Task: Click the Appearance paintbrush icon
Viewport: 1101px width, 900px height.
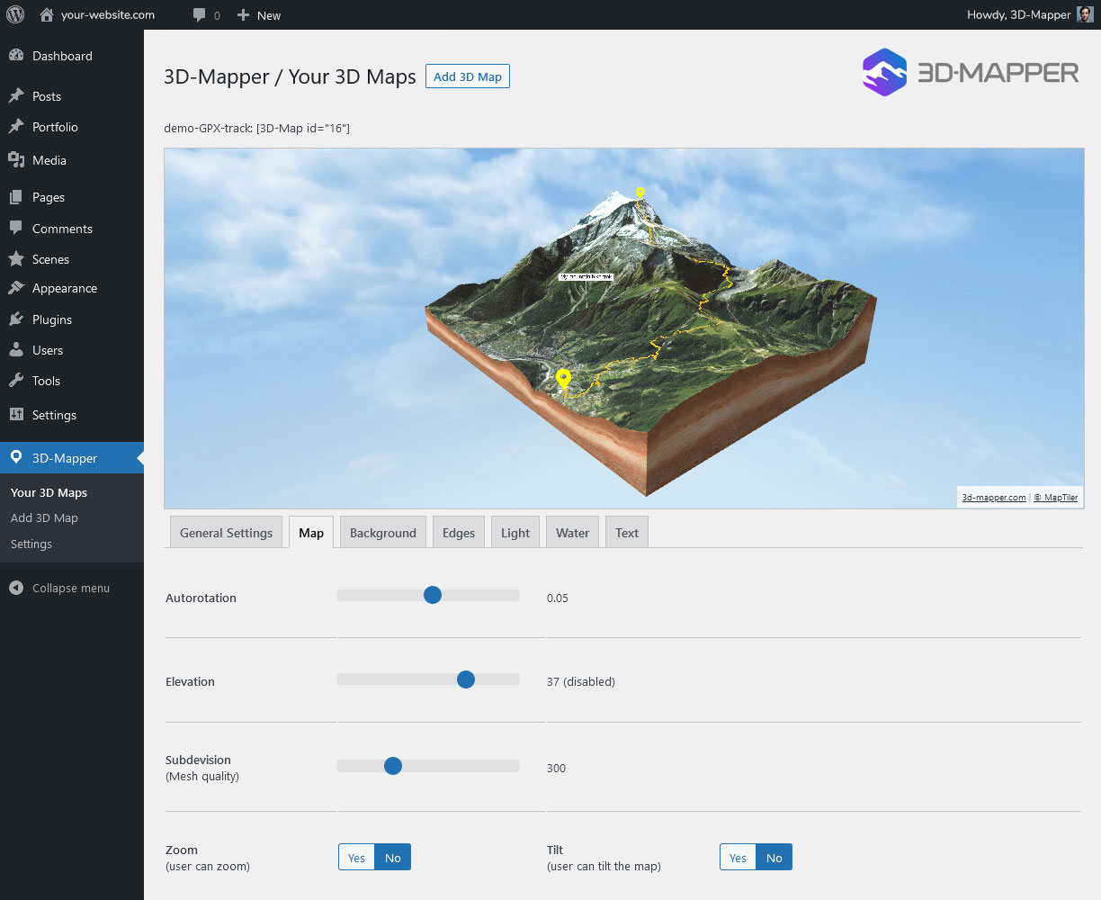Action: (15, 288)
